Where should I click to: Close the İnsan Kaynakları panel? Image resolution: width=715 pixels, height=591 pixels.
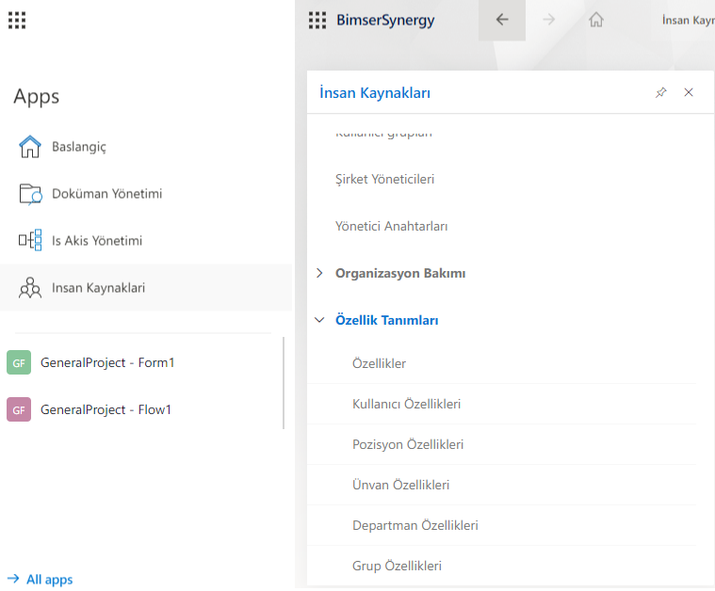(x=689, y=92)
